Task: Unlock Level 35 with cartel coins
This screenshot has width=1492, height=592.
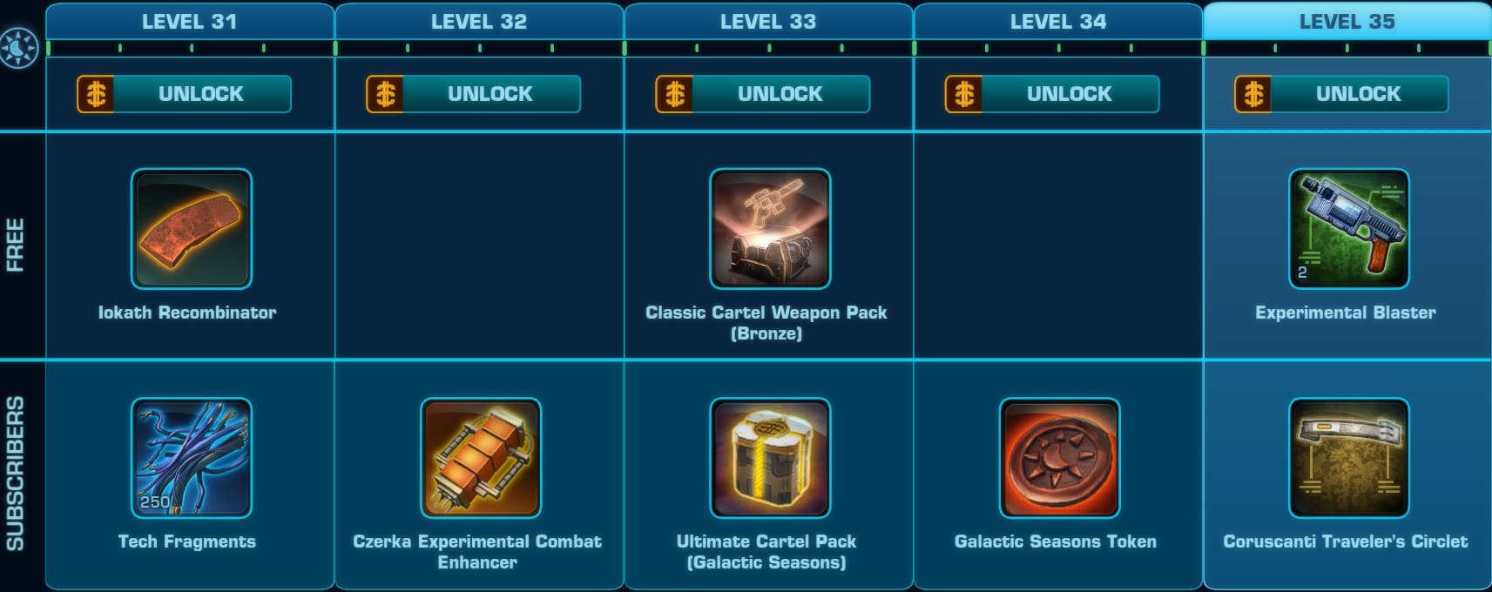Action: coord(1341,94)
